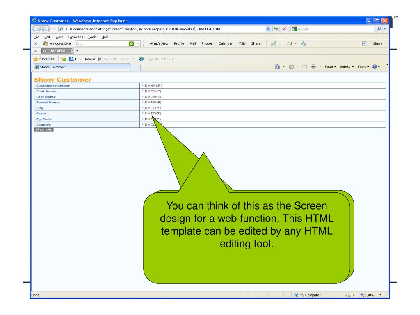This screenshot has width=420, height=315.
Task: Click the My Computer zone icon
Action: 296,295
